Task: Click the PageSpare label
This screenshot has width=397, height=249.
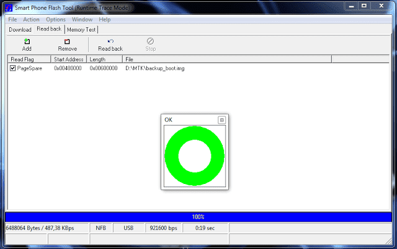Action: [30, 68]
